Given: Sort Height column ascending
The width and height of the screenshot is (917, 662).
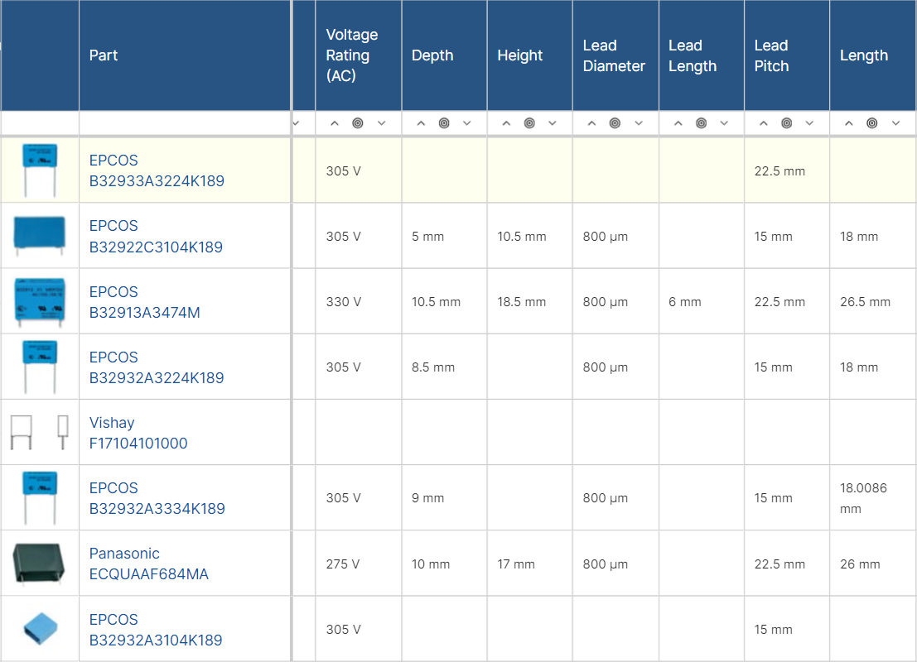Looking at the screenshot, I should click(x=506, y=123).
